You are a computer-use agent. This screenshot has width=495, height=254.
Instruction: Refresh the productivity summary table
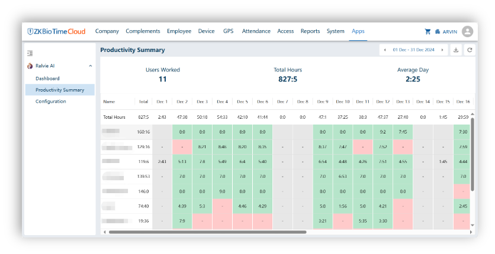pyautogui.click(x=470, y=50)
